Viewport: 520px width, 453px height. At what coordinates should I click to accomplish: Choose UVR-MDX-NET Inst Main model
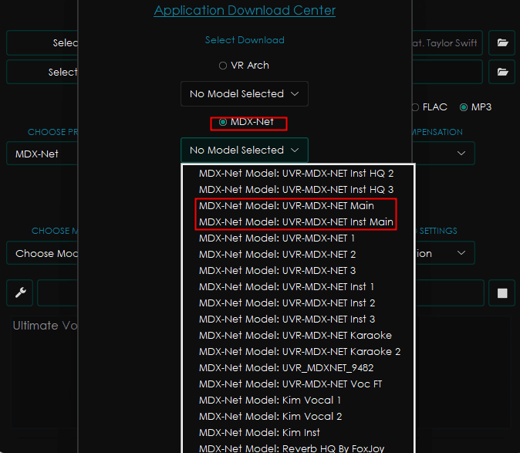click(296, 222)
